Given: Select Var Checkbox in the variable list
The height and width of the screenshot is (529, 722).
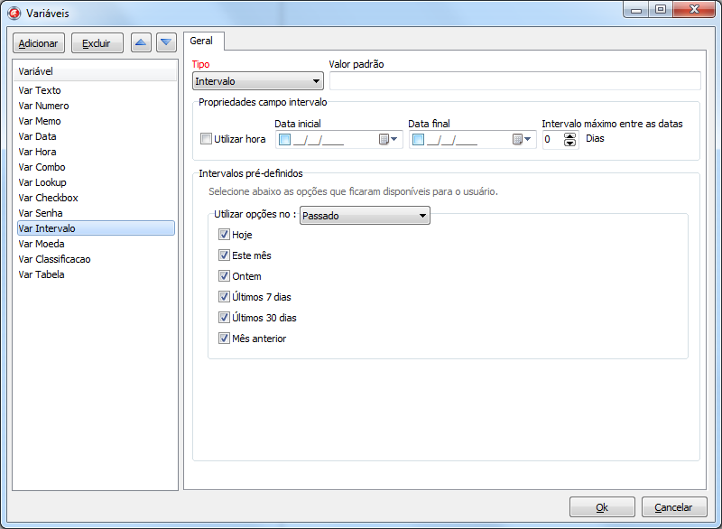Looking at the screenshot, I should 48,198.
